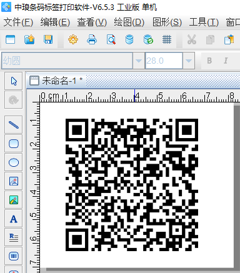This screenshot has width=240, height=273.
Task: Click the font name field 幼圆
Action: 67,61
